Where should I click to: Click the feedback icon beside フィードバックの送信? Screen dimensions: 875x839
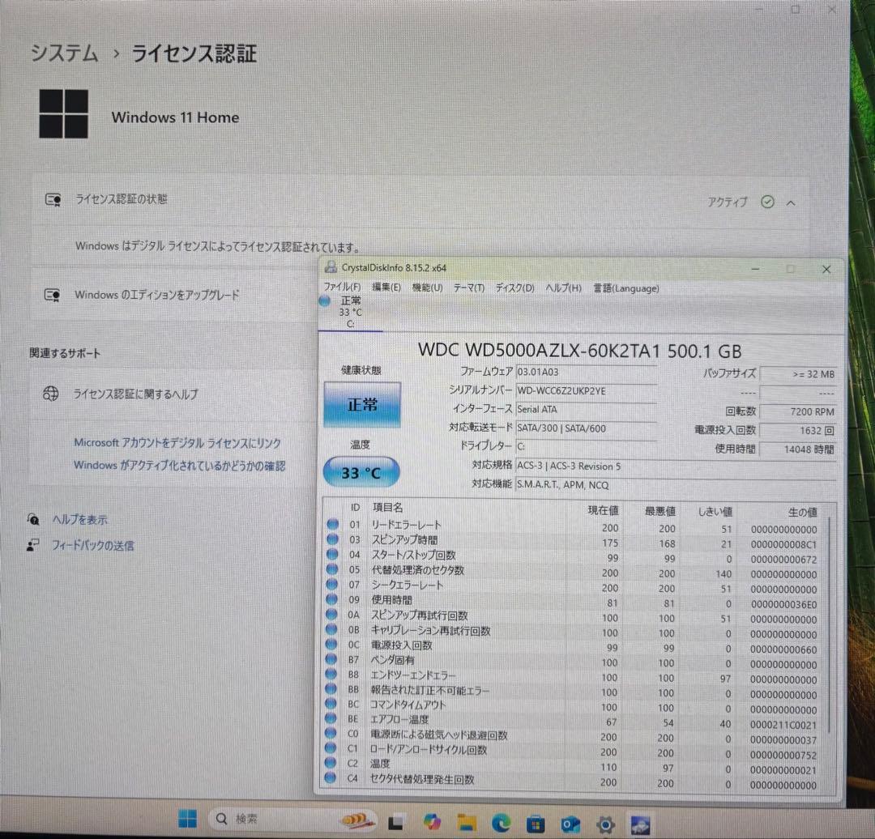point(33,545)
